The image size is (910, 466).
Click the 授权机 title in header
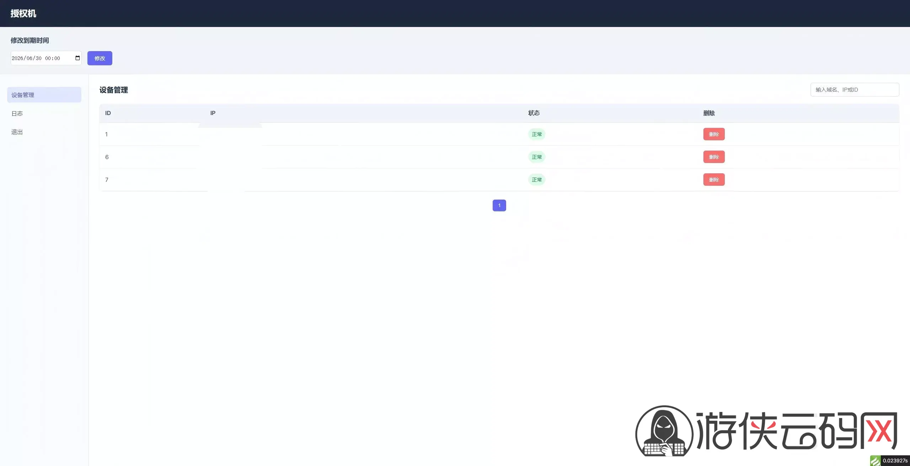tap(23, 13)
